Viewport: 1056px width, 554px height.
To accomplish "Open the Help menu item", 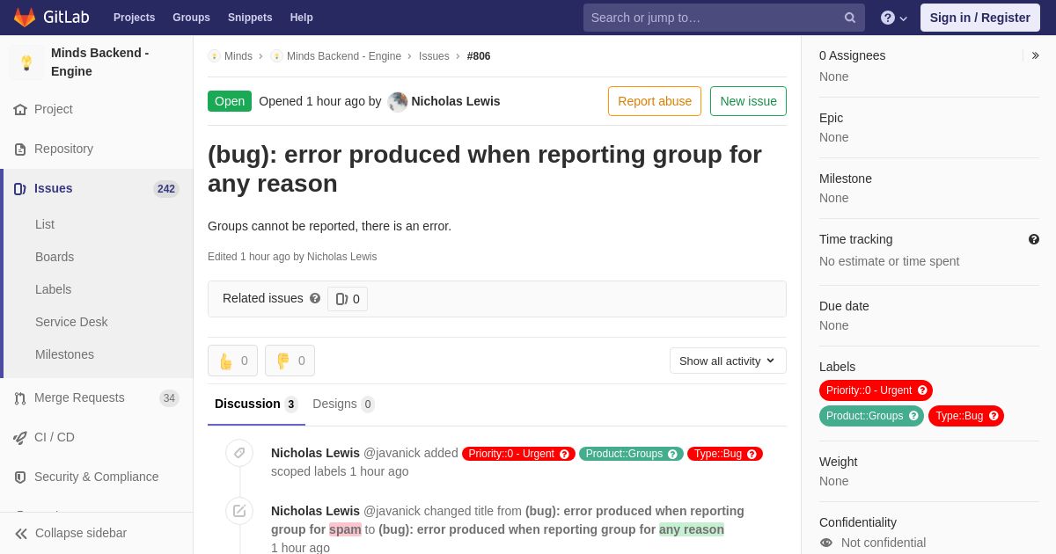I will [302, 18].
